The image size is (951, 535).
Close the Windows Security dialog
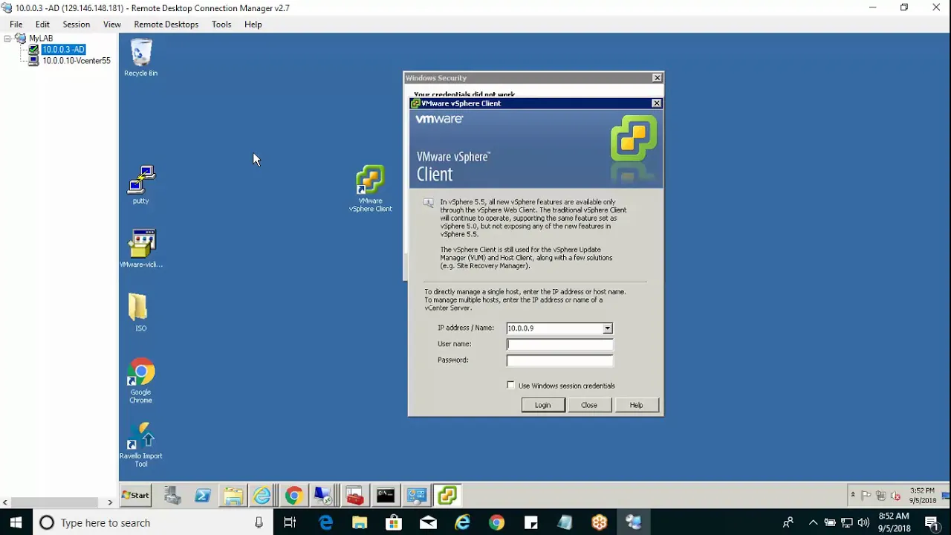coord(657,77)
